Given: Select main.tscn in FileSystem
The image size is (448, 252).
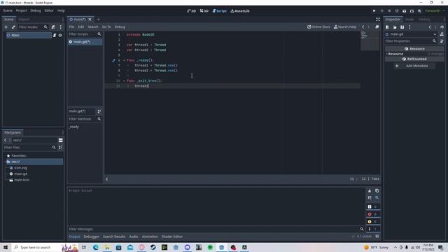Looking at the screenshot, I should pos(22,180).
